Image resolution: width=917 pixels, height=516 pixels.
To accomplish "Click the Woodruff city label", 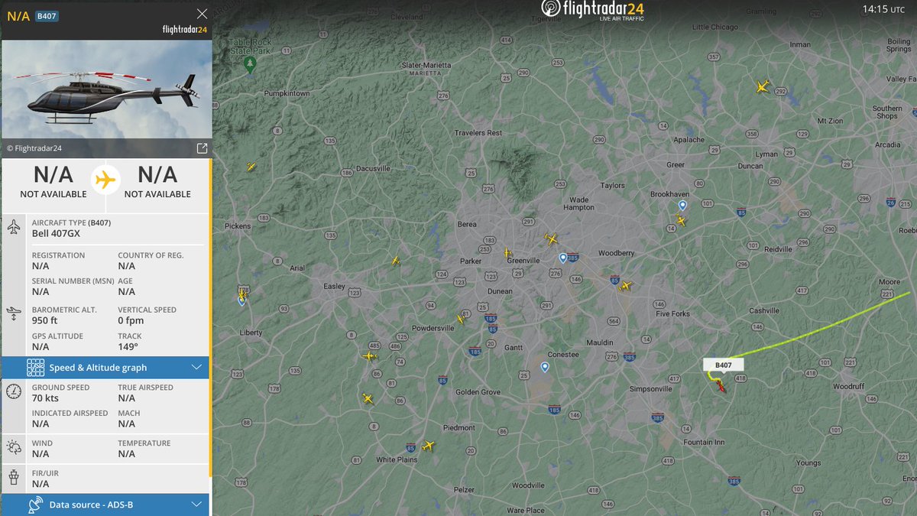I will point(848,387).
